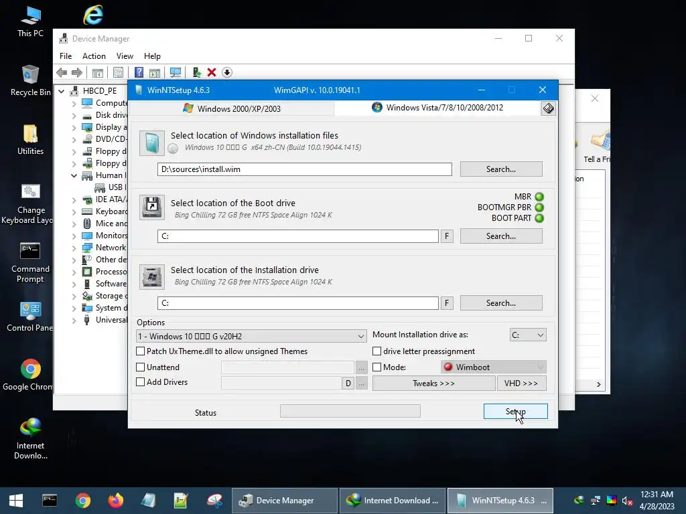This screenshot has width=686, height=514.
Task: Click the Status progress bar
Action: point(350,411)
